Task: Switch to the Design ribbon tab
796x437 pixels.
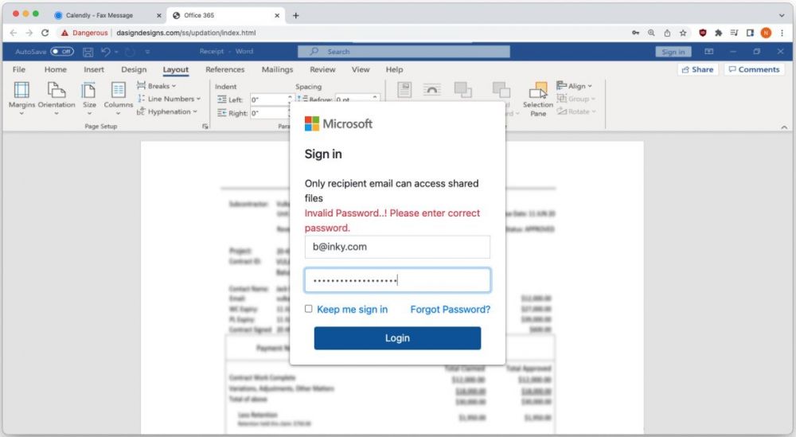Action: tap(134, 69)
